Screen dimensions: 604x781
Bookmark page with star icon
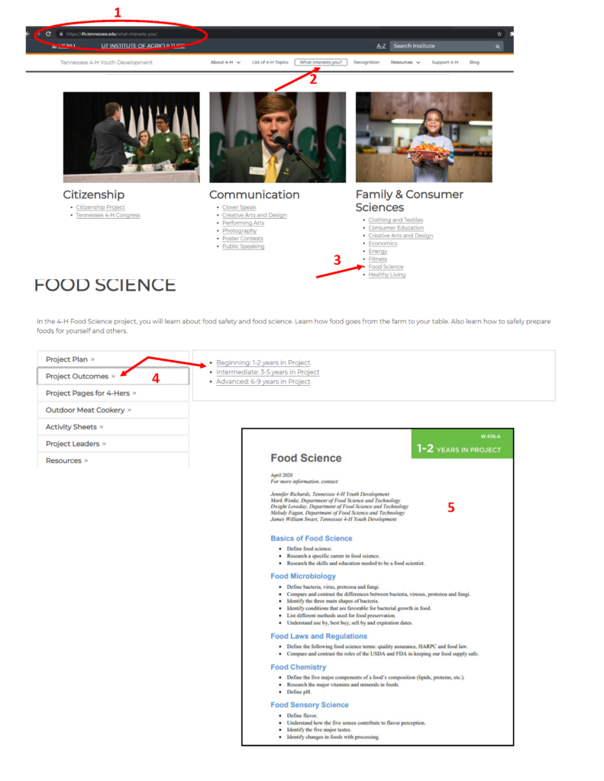click(499, 34)
